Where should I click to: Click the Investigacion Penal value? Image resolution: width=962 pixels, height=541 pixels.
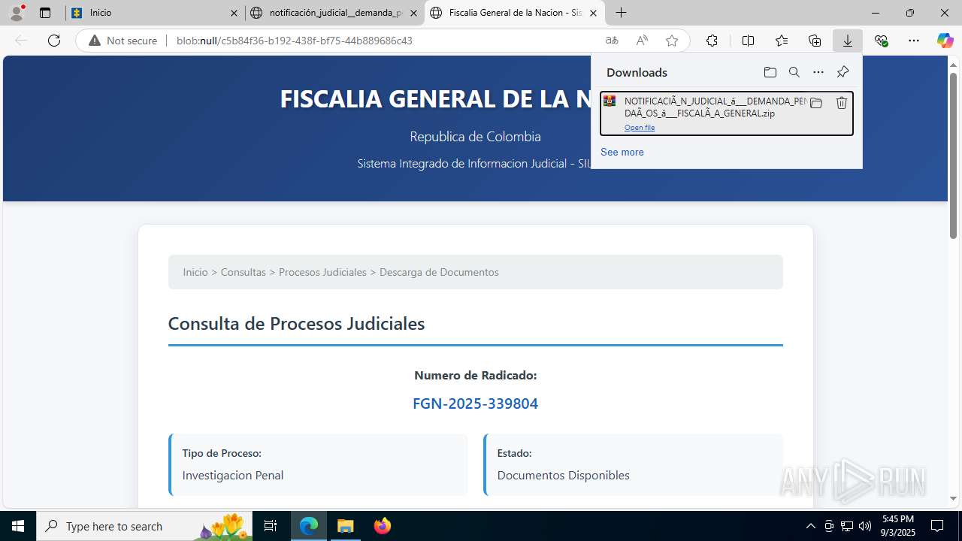point(233,475)
